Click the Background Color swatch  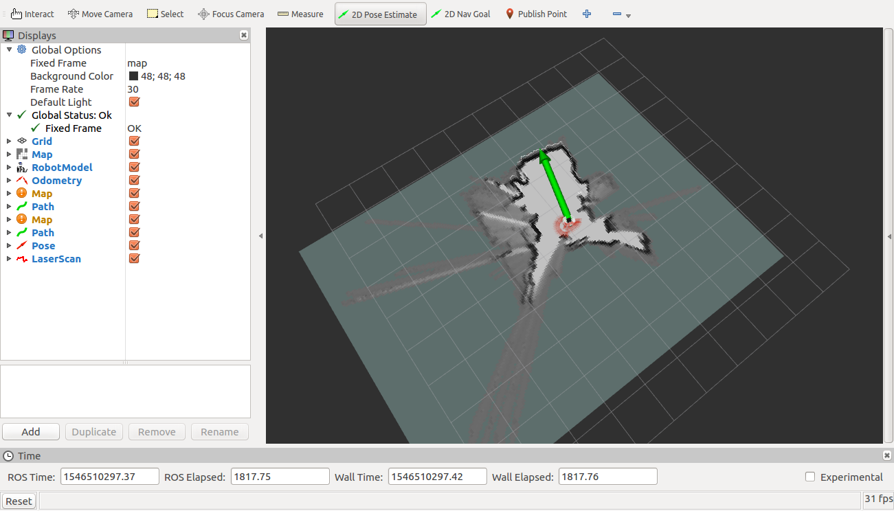(133, 76)
